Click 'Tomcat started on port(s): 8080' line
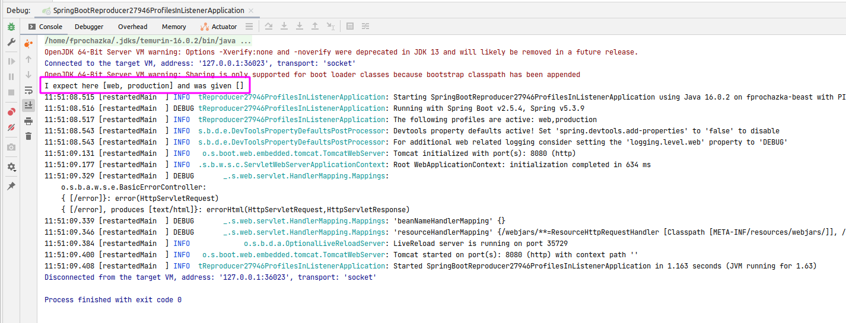The image size is (846, 323). [341, 255]
